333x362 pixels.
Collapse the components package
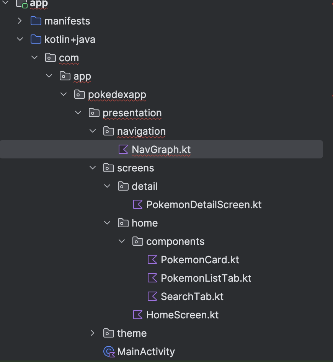point(122,241)
